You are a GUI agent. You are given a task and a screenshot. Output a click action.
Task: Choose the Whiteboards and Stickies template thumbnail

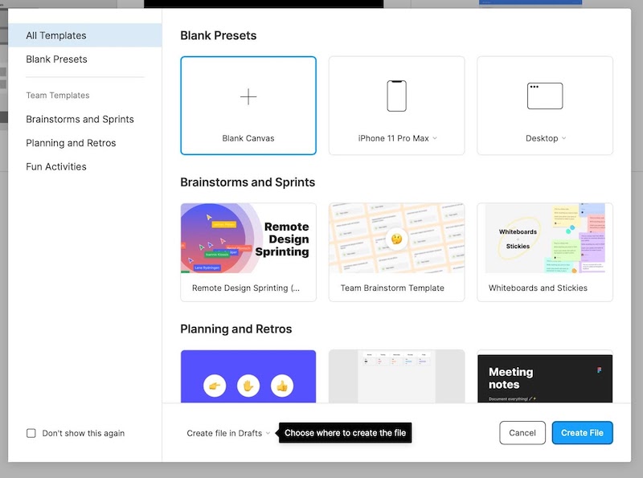(545, 239)
